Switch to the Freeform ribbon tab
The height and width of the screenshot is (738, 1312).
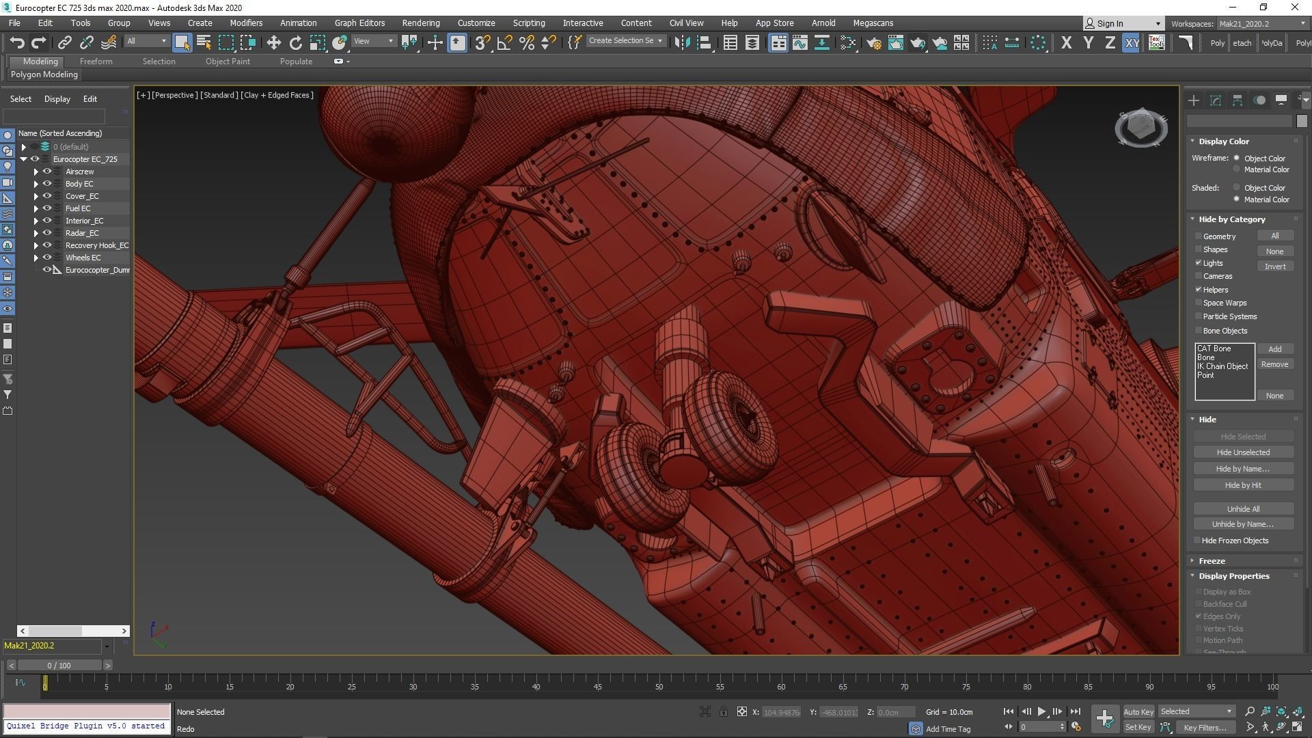[x=96, y=61]
